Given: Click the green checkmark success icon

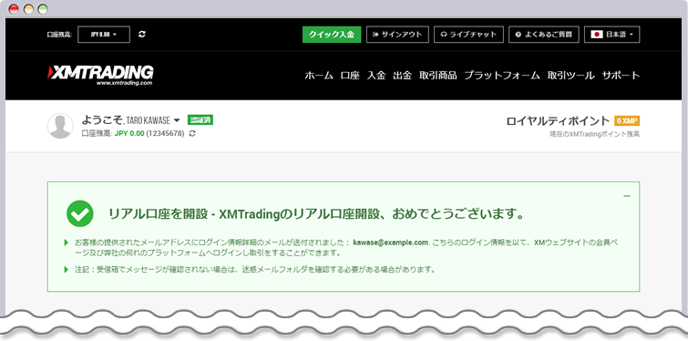Looking at the screenshot, I should coord(80,213).
